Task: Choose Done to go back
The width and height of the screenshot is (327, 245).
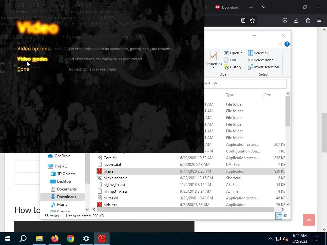Action: click(23, 69)
